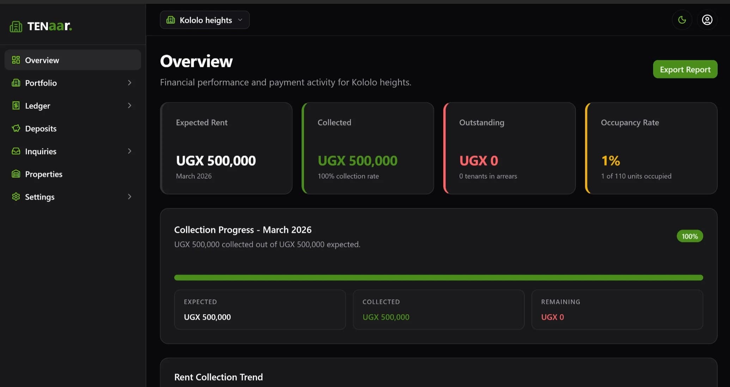Click the Overview grid icon in sidebar

coord(16,60)
